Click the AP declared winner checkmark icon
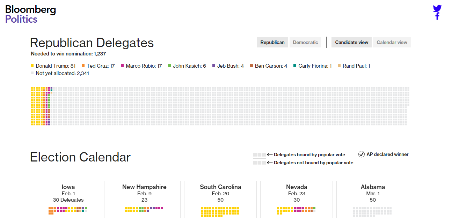 pos(362,154)
